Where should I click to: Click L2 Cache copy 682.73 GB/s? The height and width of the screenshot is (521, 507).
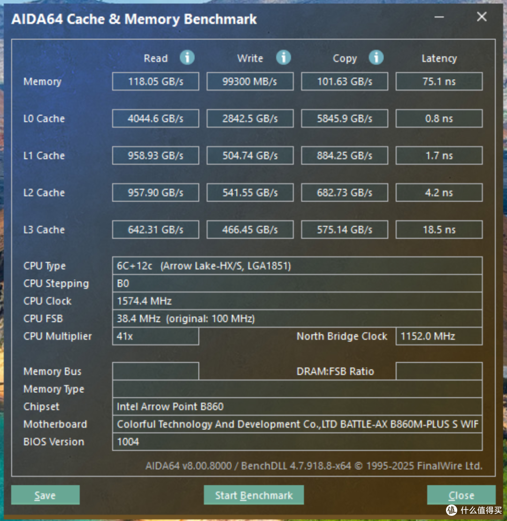coord(345,192)
